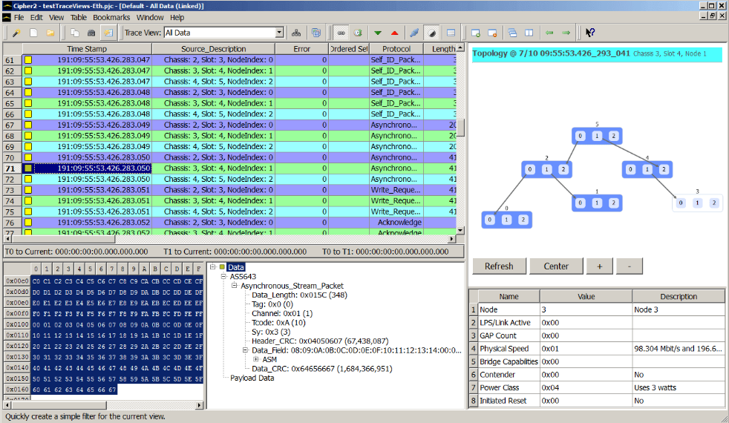
Task: Open the Edit menu
Action: pyautogui.click(x=36, y=18)
